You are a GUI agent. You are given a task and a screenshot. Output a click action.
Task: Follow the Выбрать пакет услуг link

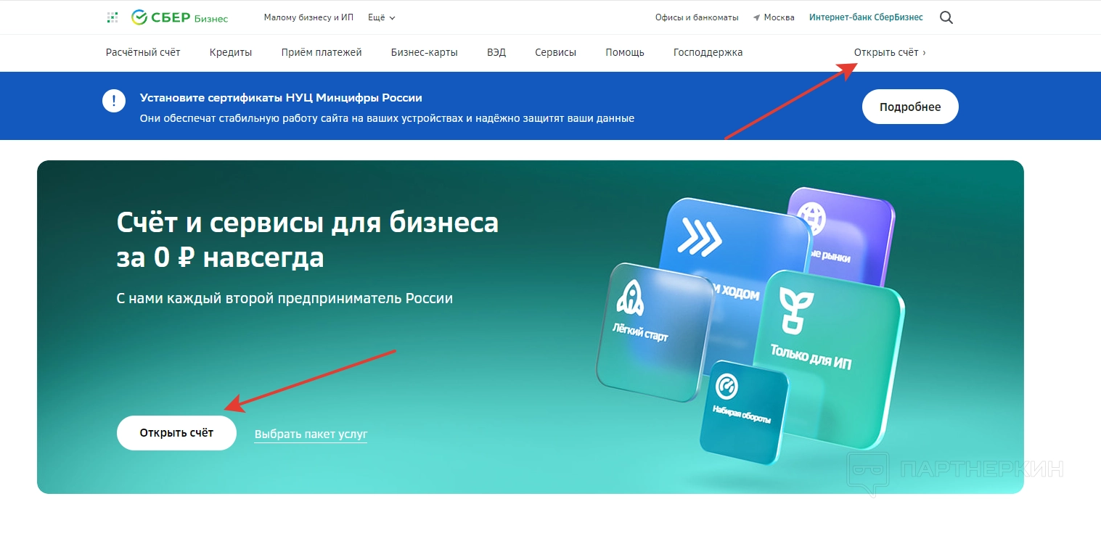311,434
